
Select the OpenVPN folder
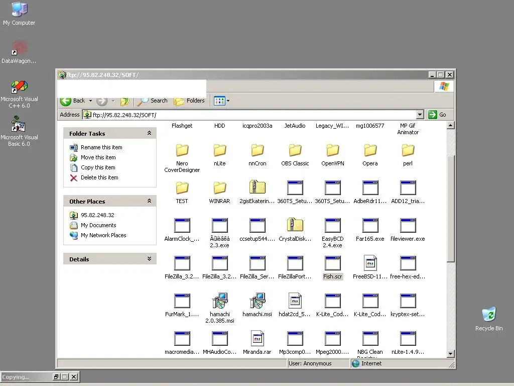coord(332,155)
